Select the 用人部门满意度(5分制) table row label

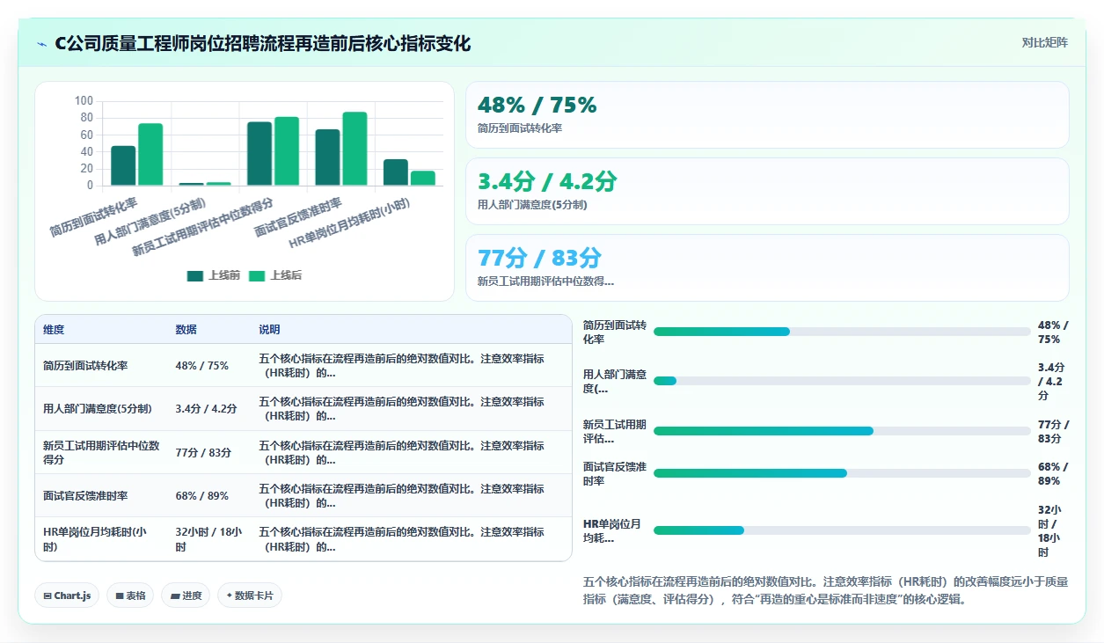[97, 409]
